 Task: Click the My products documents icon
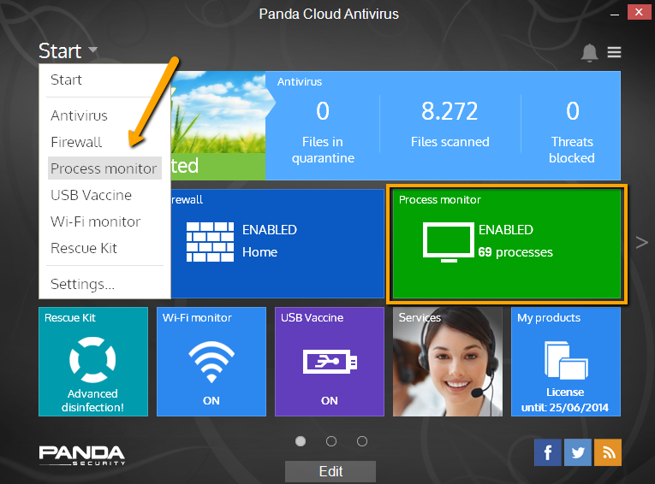[x=566, y=360]
